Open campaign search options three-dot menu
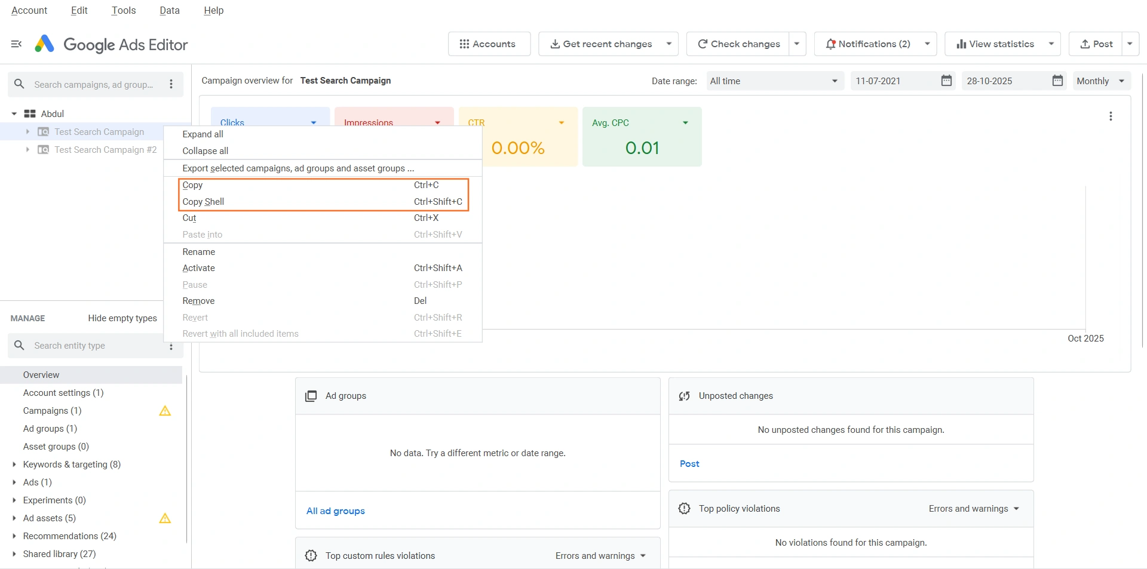This screenshot has width=1147, height=569. (x=171, y=85)
